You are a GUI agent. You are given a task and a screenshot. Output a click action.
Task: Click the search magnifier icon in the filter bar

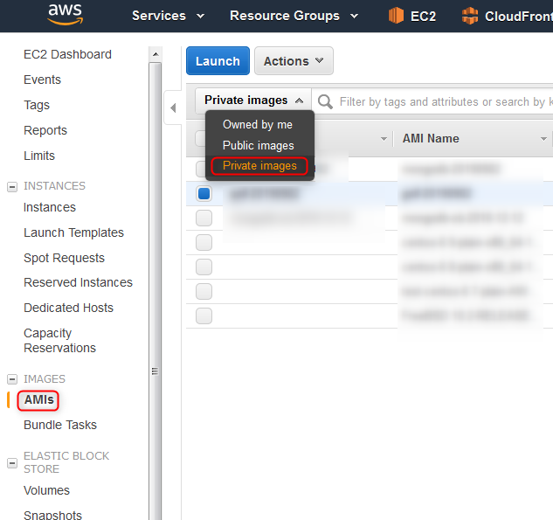click(325, 102)
